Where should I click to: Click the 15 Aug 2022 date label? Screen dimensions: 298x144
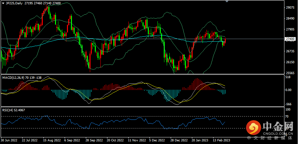[51, 140]
